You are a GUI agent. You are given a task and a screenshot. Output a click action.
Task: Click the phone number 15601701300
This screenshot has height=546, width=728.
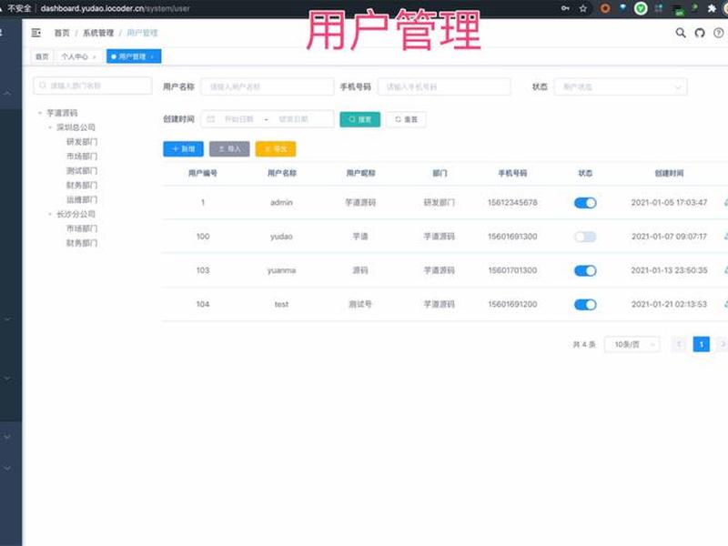click(512, 270)
